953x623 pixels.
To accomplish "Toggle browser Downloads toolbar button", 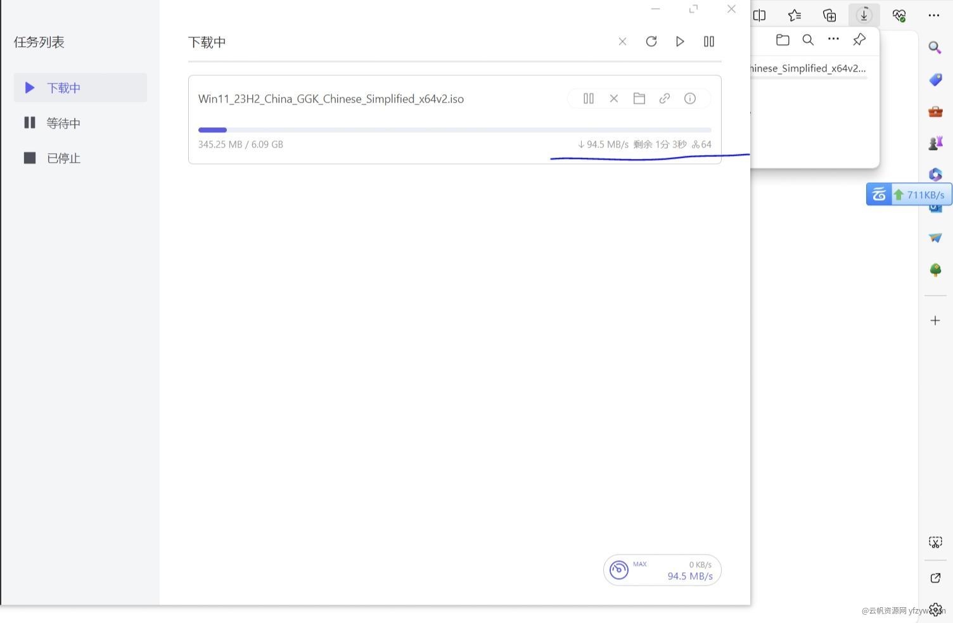I will (864, 15).
